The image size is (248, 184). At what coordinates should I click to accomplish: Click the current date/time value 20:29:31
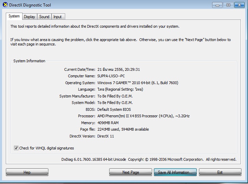coord(119,69)
